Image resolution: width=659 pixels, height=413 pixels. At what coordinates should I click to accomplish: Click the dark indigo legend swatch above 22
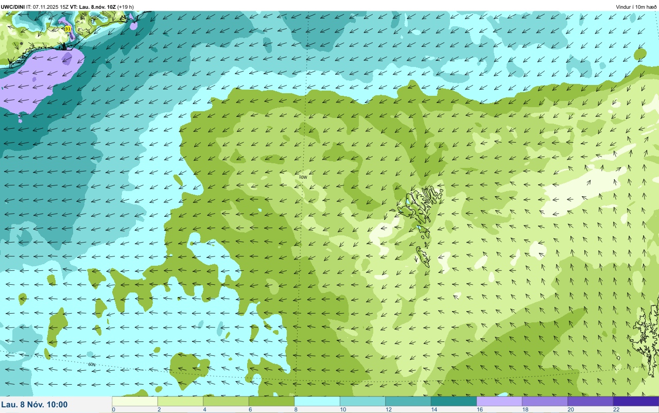click(636, 401)
